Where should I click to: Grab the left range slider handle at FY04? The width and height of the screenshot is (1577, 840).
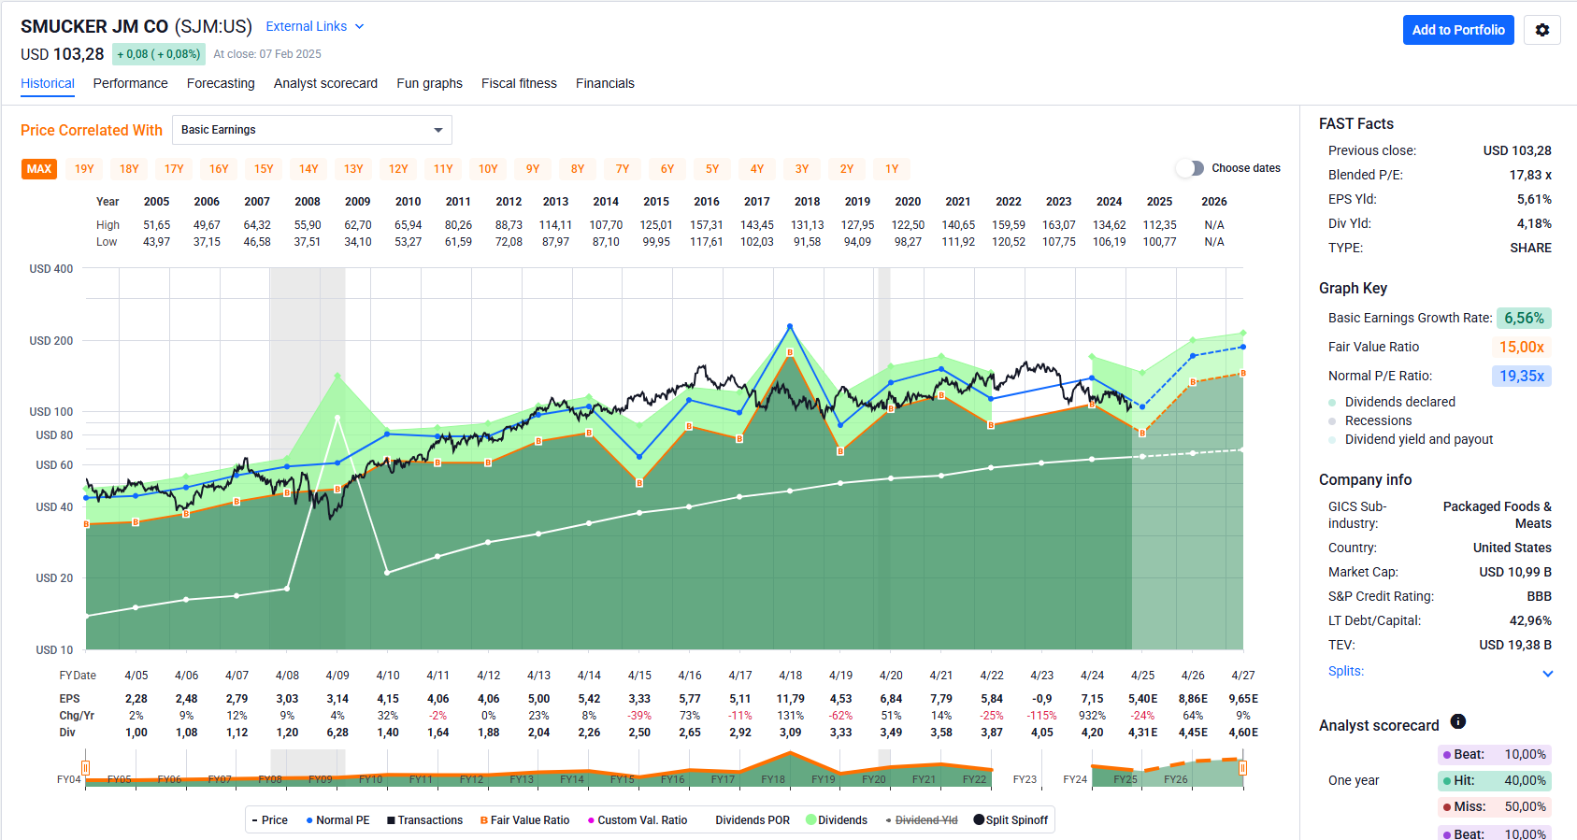pyautogui.click(x=85, y=768)
